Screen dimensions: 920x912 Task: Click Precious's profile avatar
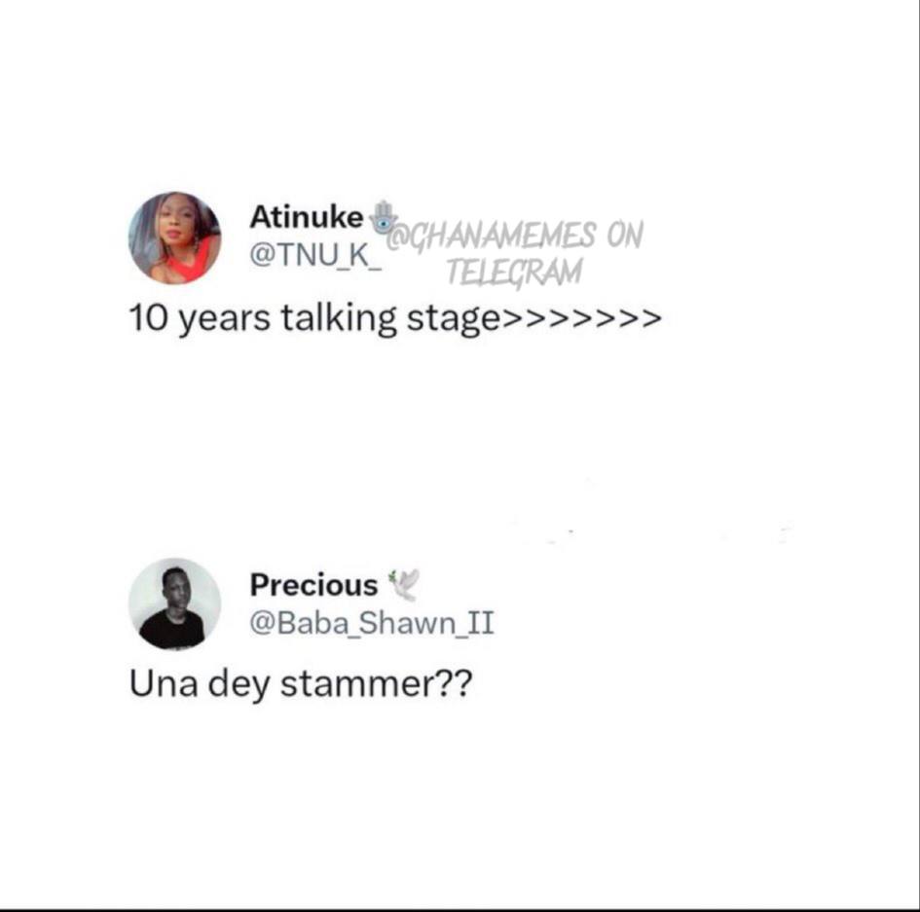(174, 603)
